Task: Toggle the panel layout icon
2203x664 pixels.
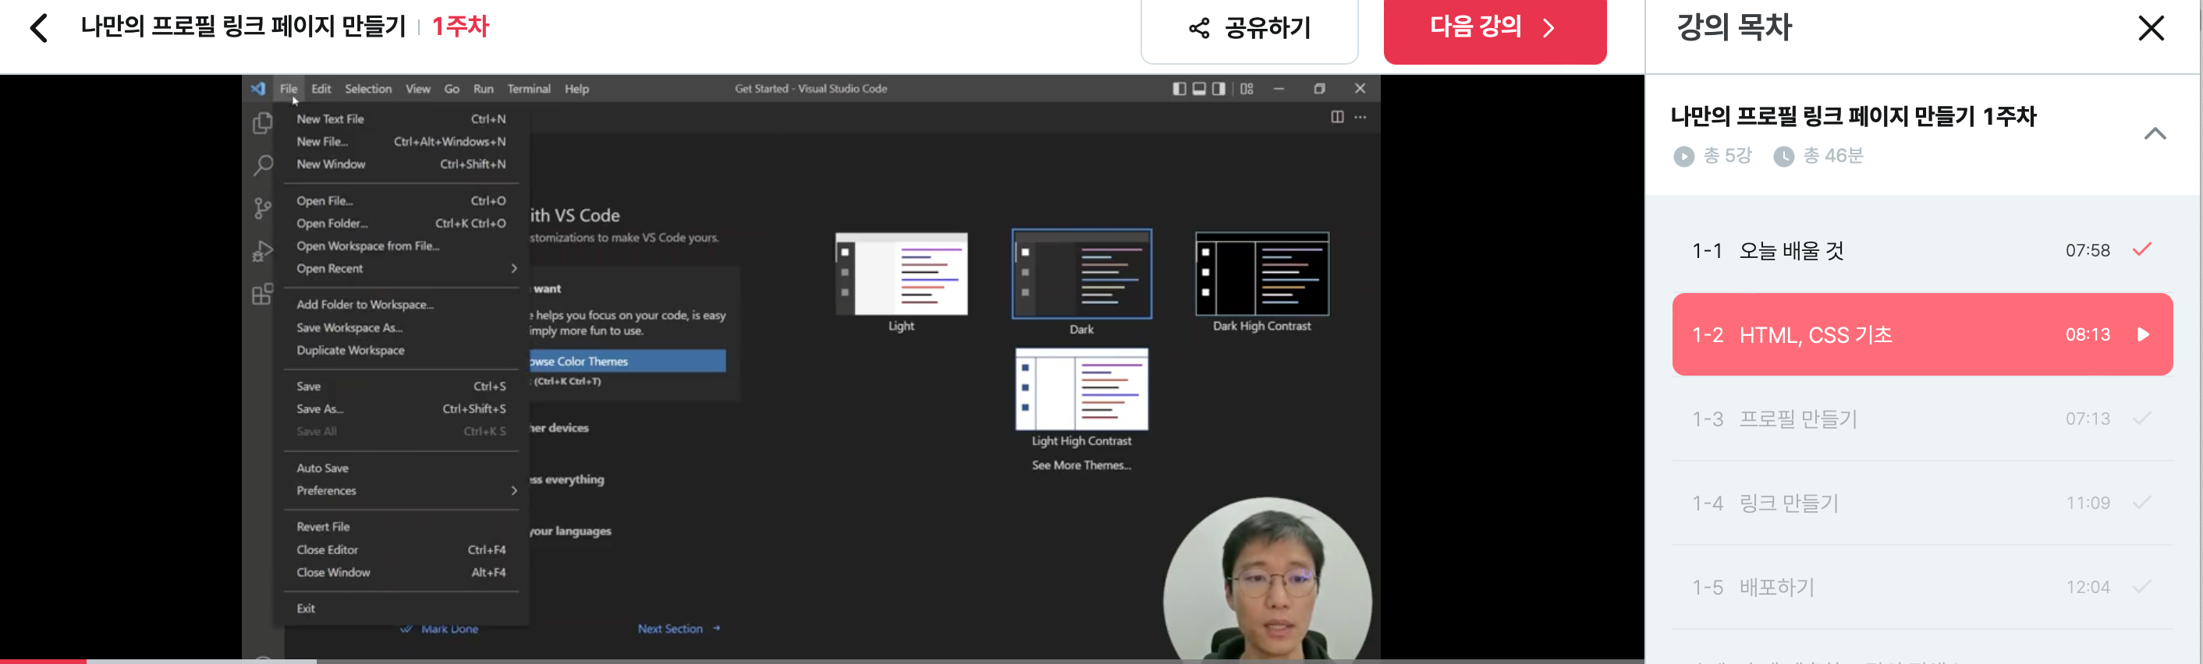Action: (x=1199, y=89)
